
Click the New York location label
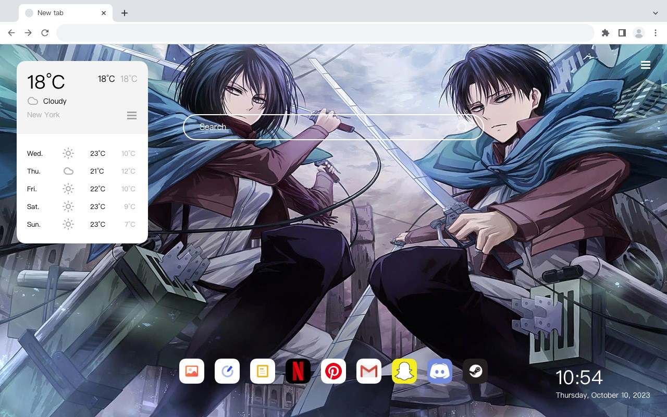tap(43, 115)
